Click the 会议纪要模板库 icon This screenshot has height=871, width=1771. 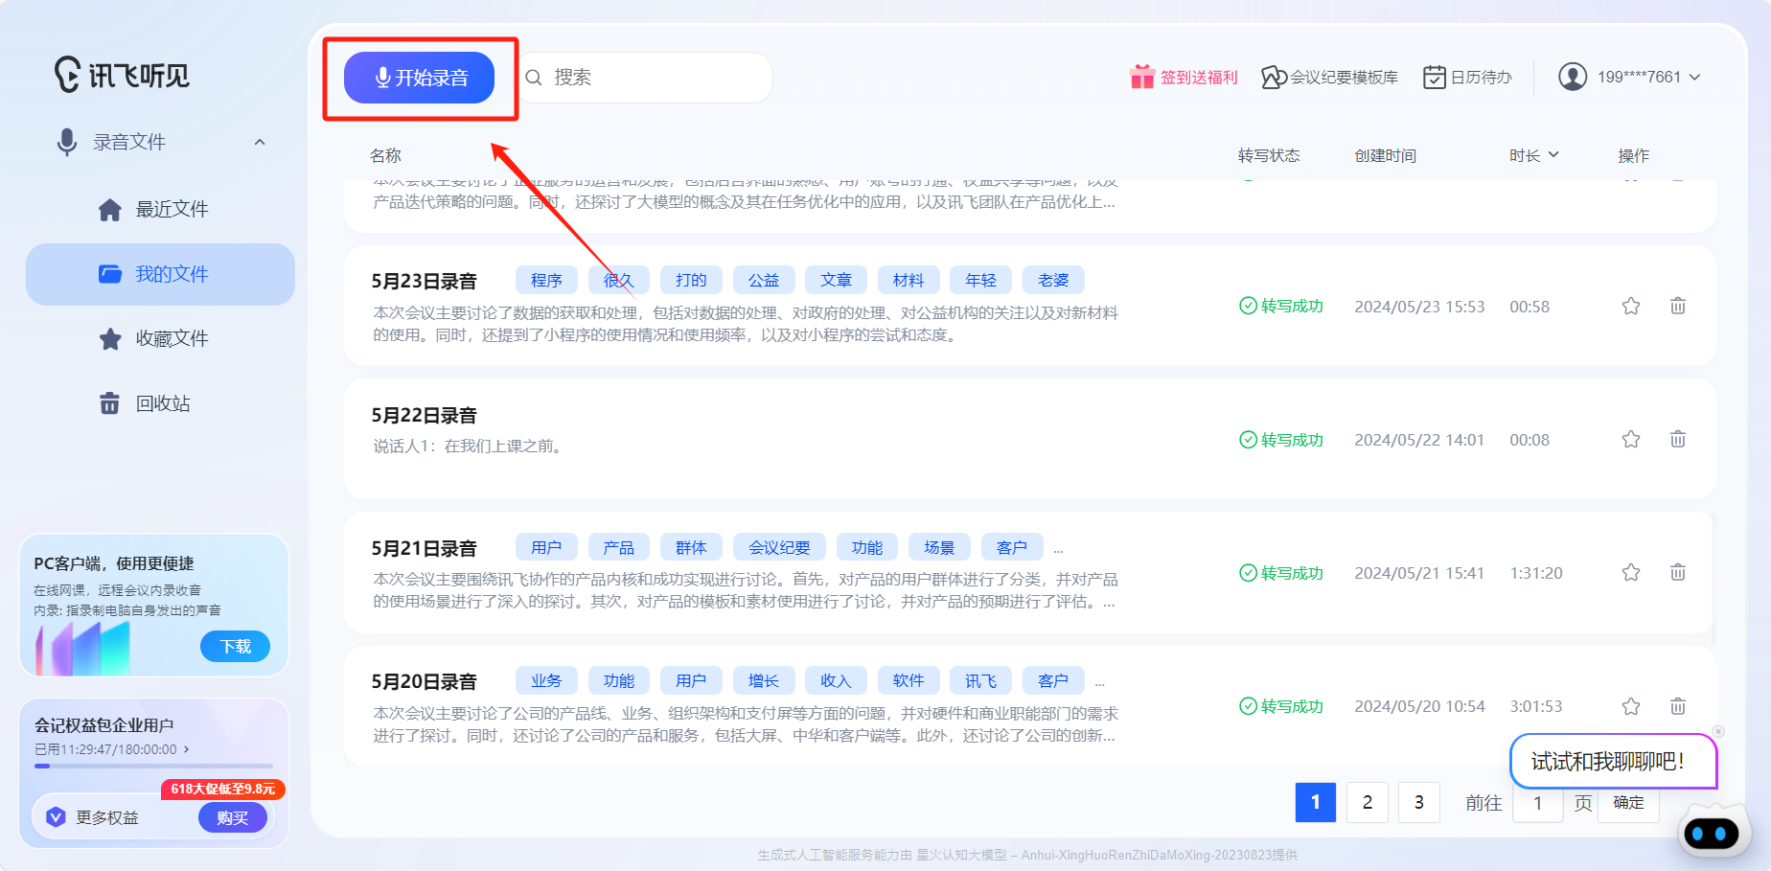point(1274,77)
